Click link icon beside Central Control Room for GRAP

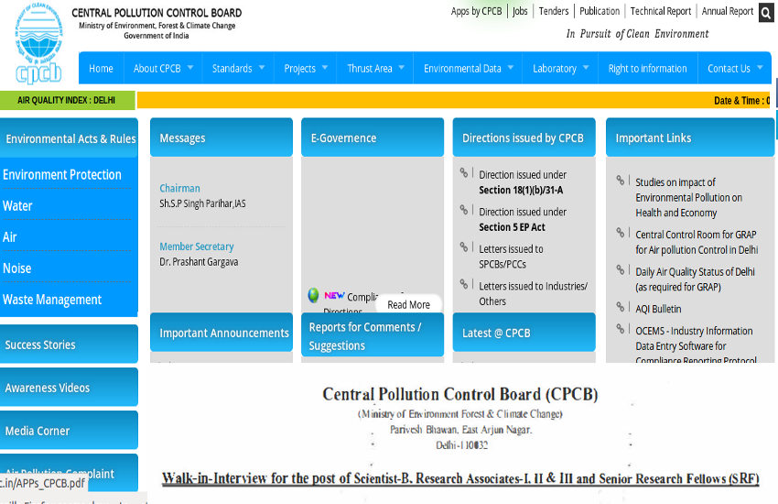(x=621, y=234)
